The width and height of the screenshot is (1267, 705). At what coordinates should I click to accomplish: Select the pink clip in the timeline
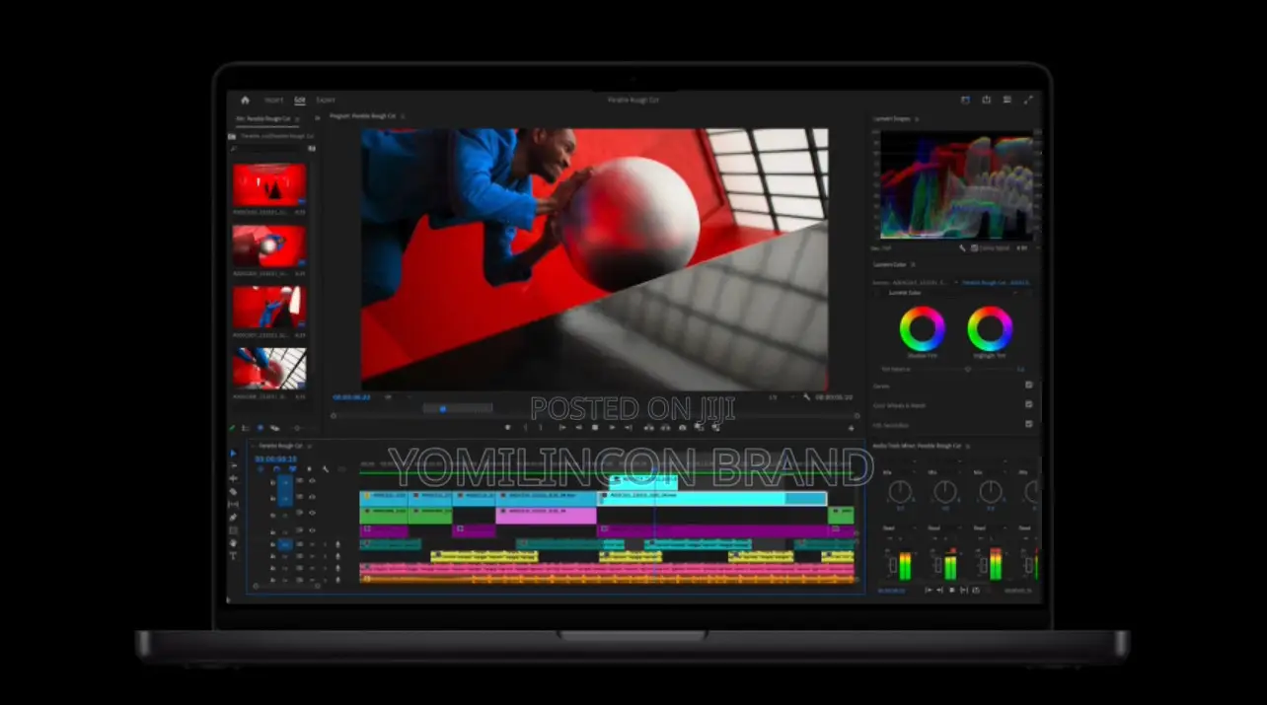pyautogui.click(x=547, y=516)
